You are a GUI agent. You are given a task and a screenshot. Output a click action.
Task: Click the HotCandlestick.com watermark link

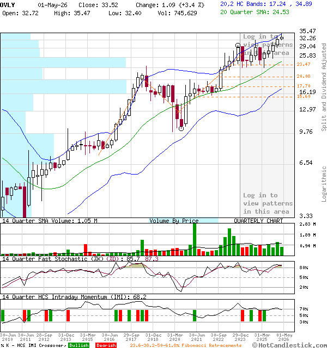tap(289, 345)
